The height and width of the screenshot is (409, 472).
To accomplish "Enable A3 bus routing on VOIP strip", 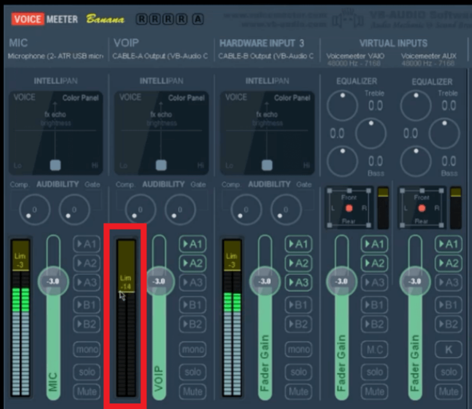I will pyautogui.click(x=193, y=283).
